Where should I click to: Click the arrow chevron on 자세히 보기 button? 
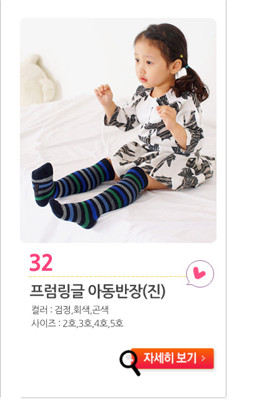click(204, 359)
